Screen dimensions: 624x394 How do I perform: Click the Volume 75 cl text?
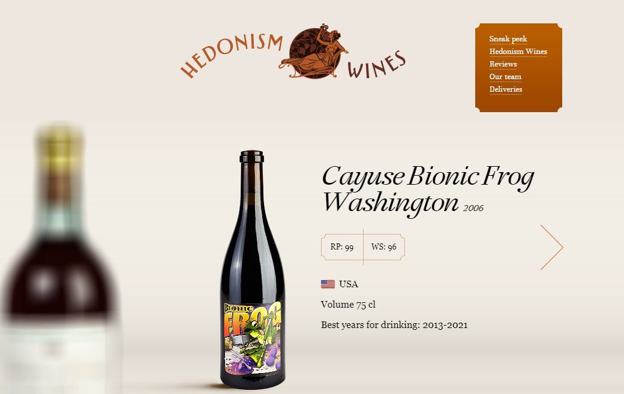tap(348, 305)
